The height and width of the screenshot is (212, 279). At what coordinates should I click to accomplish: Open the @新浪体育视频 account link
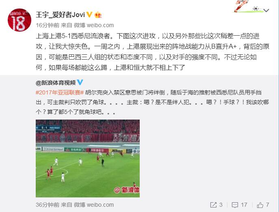[56, 83]
